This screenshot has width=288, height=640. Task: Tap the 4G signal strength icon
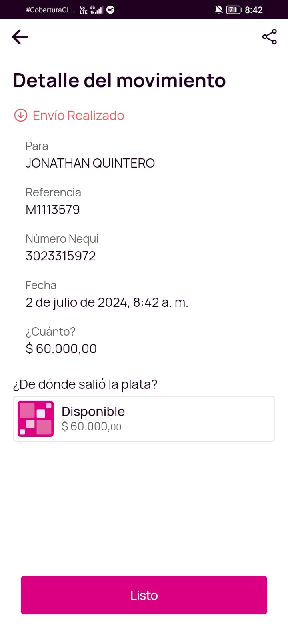coord(96,10)
